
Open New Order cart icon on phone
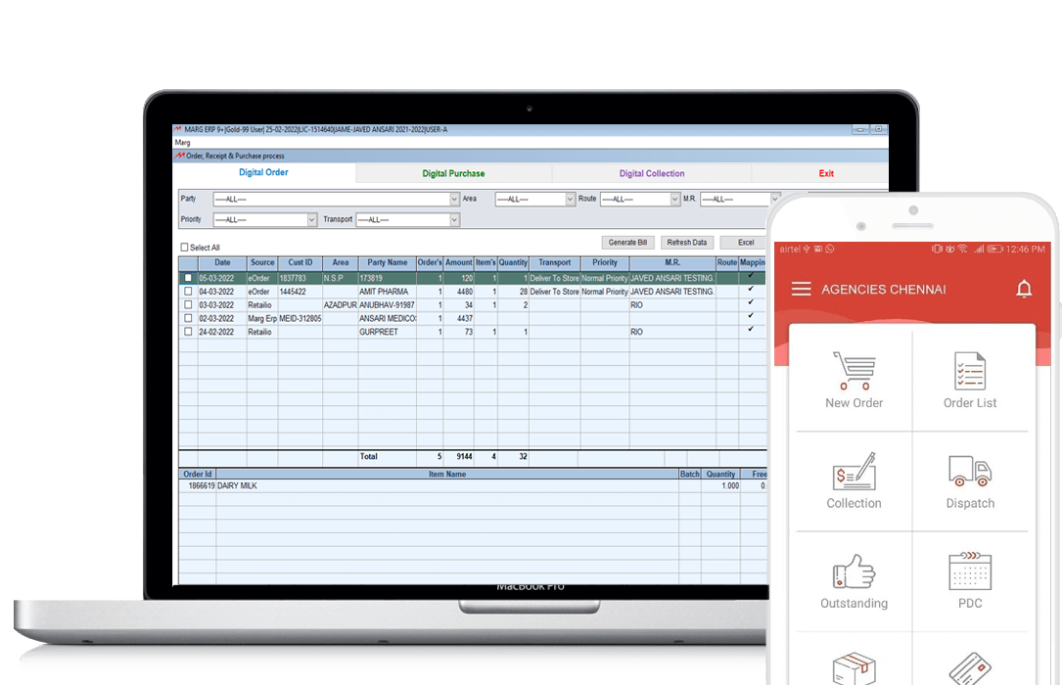[x=854, y=371]
